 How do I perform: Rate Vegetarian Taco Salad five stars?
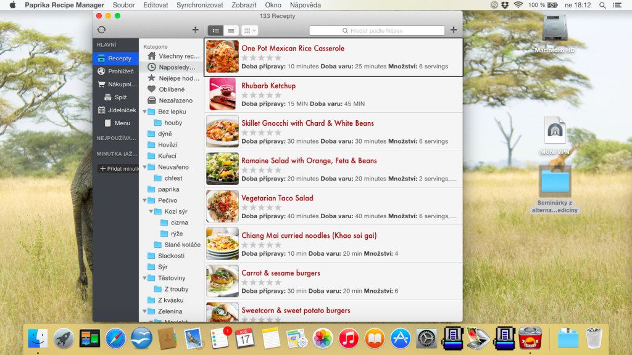[x=278, y=208]
